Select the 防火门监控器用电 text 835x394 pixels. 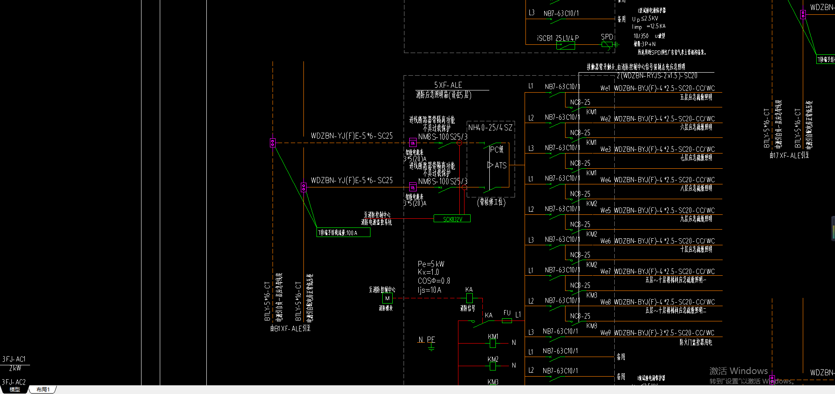tap(696, 342)
